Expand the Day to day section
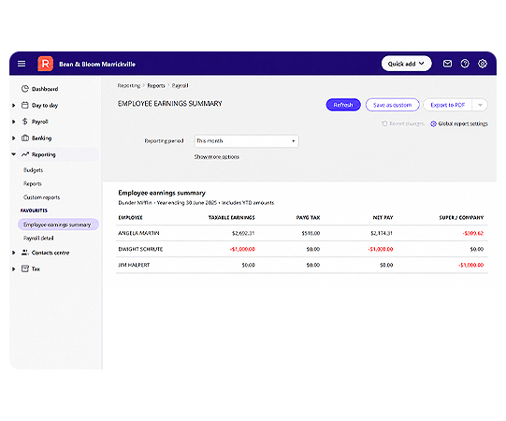This screenshot has width=506, height=421. click(13, 105)
